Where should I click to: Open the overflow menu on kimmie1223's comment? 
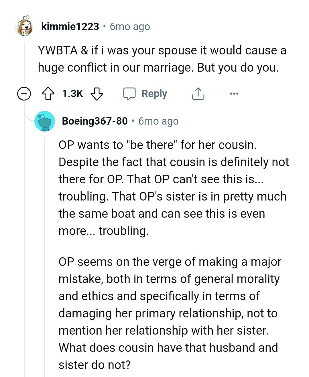click(234, 93)
